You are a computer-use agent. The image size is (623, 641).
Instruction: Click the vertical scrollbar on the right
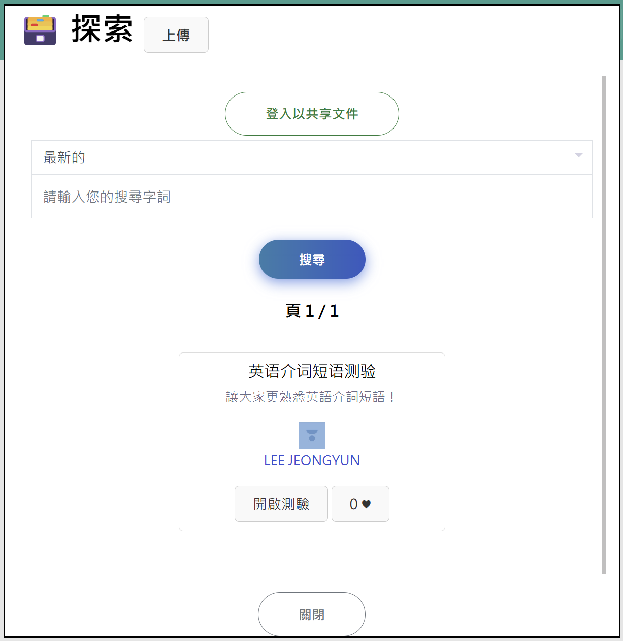(x=604, y=325)
